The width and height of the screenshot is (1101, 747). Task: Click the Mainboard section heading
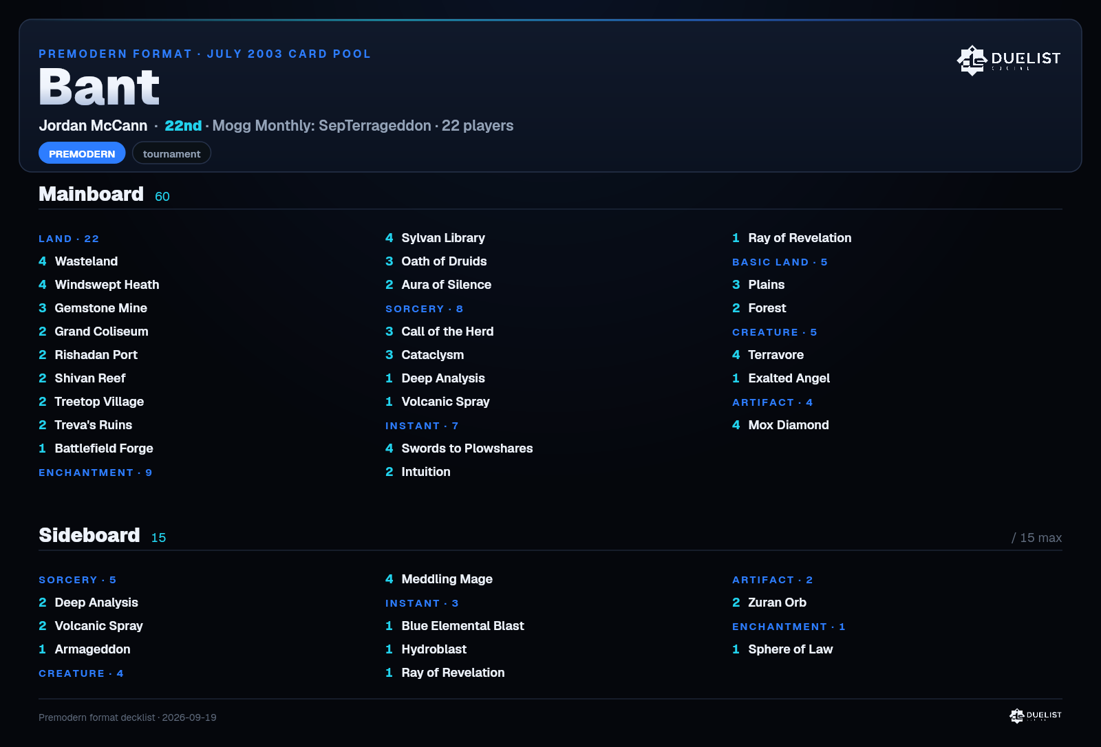91,194
